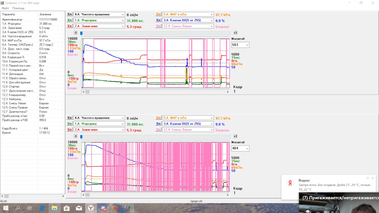Select the Кадр/Всего row
379x213 pixels.
point(33,129)
